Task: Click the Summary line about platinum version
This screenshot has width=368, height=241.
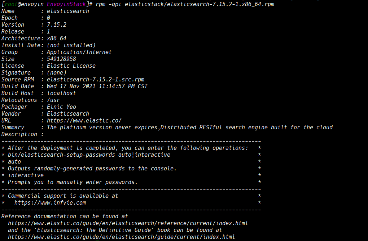Action: (189, 127)
